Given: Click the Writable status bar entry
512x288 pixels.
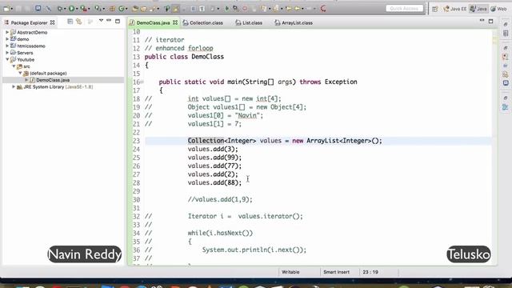Looking at the screenshot, I should (290, 272).
